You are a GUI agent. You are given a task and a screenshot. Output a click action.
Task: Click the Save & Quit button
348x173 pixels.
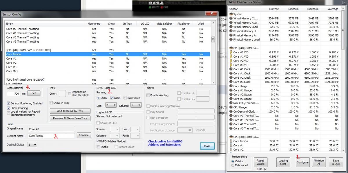pos(336,162)
